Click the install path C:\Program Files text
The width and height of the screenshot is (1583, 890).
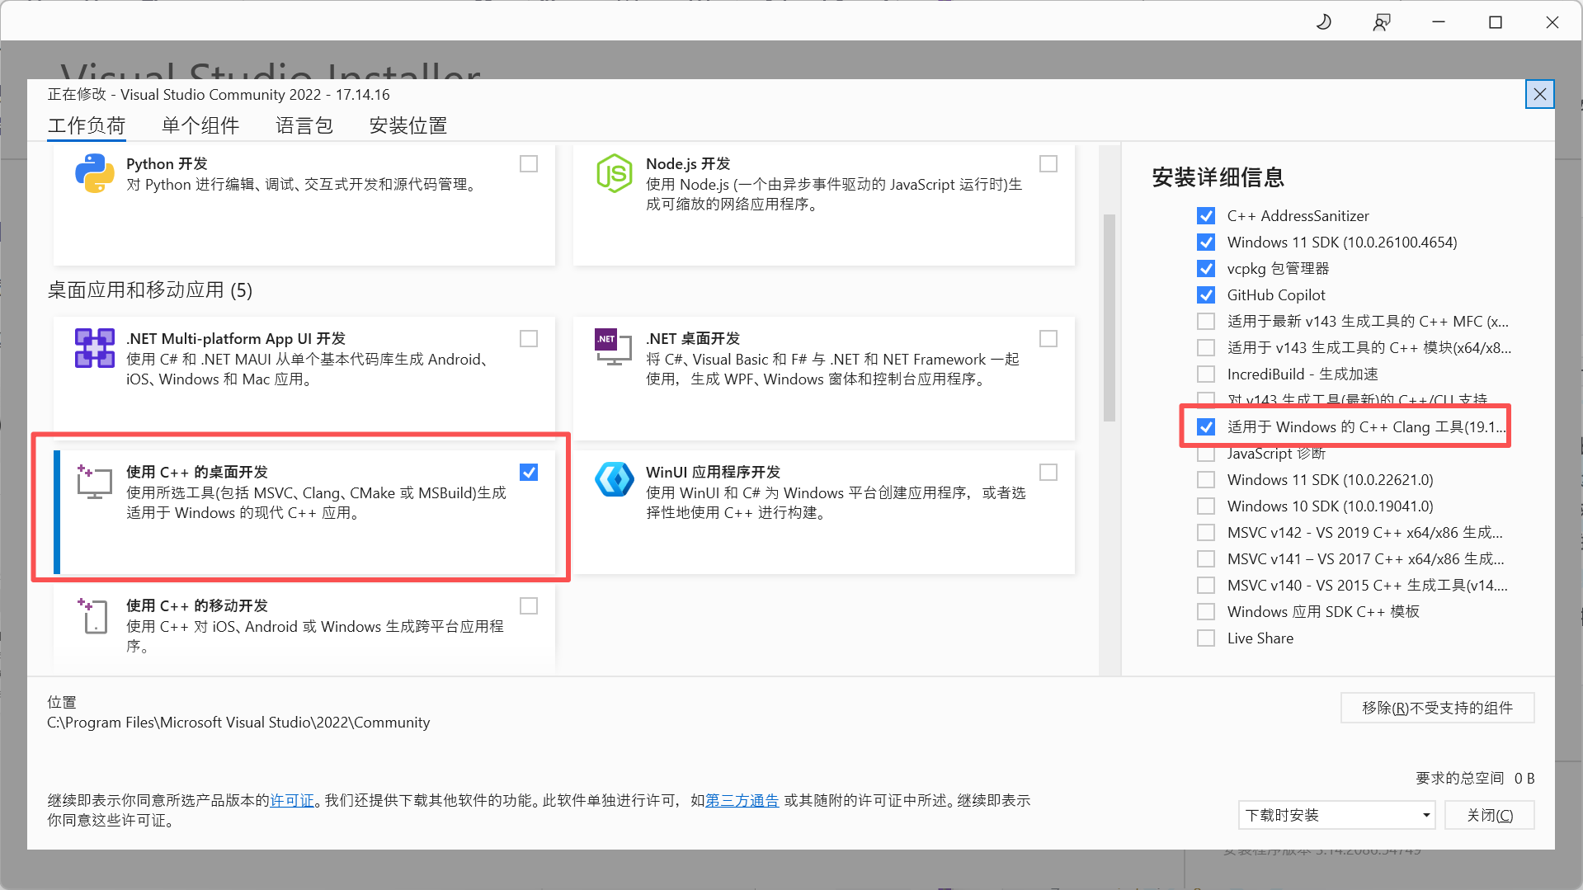tap(238, 723)
